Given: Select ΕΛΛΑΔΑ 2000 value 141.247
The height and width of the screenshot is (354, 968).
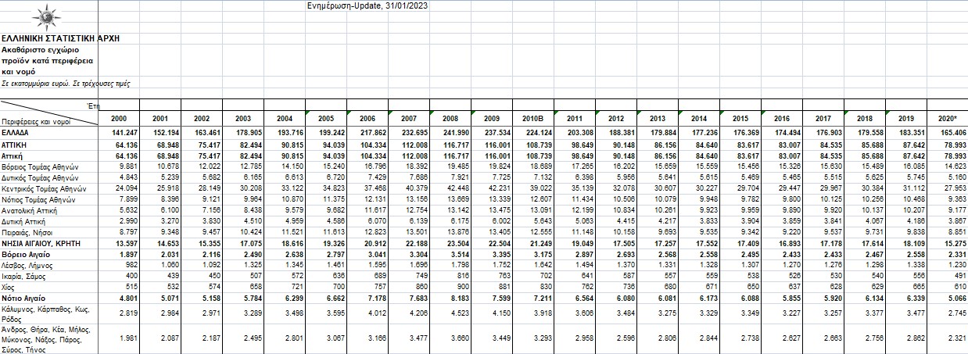Looking at the screenshot, I should point(125,134).
